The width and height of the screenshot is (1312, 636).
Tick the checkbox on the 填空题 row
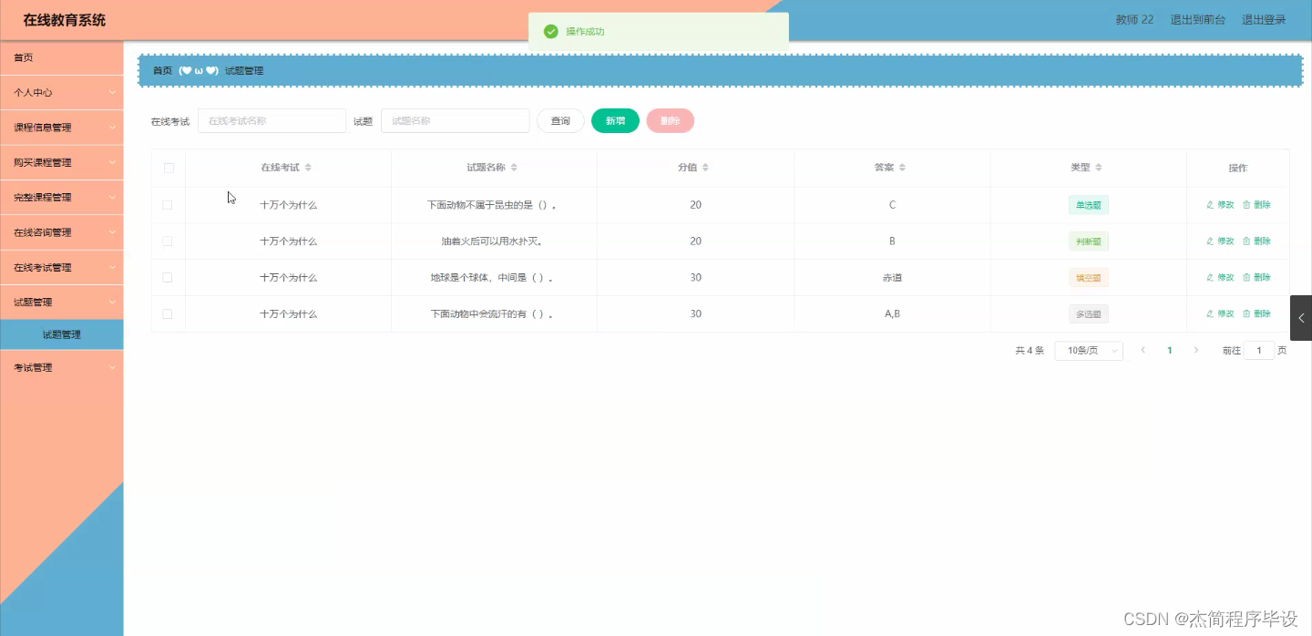pos(168,277)
